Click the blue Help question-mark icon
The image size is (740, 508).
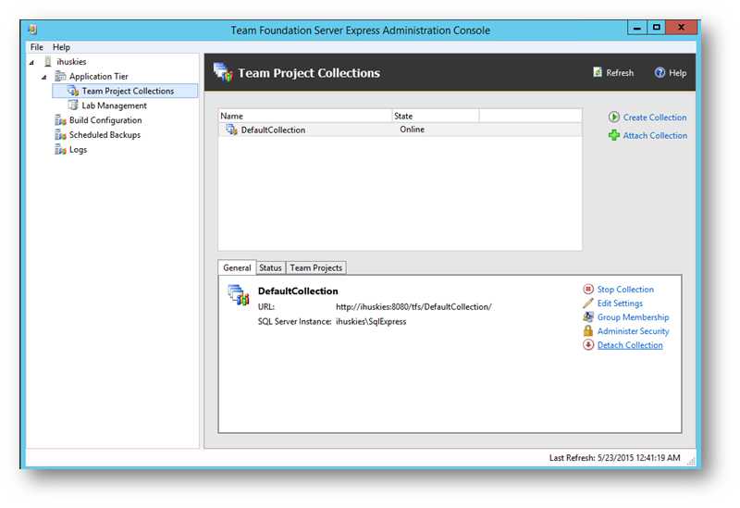660,73
